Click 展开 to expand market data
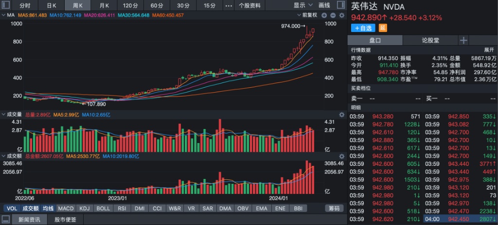The height and width of the screenshot is (225, 498). 488,50
